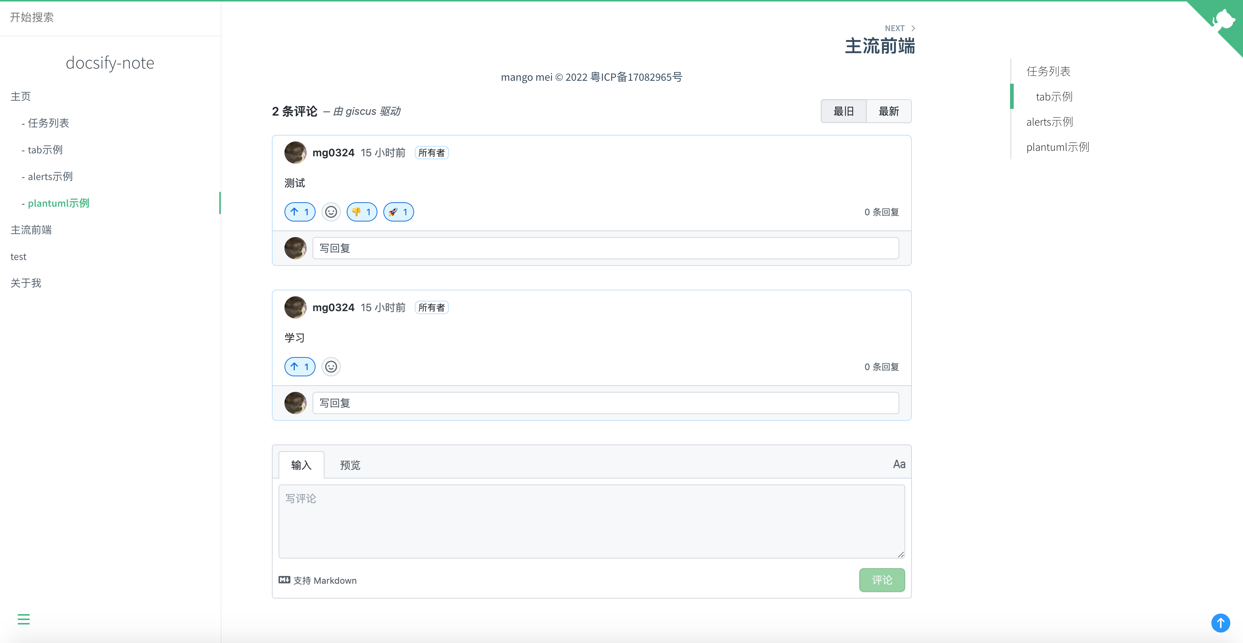Image resolution: width=1243 pixels, height=643 pixels.
Task: Toggle thumbs-down reaction on 测试 comment
Action: tap(361, 212)
